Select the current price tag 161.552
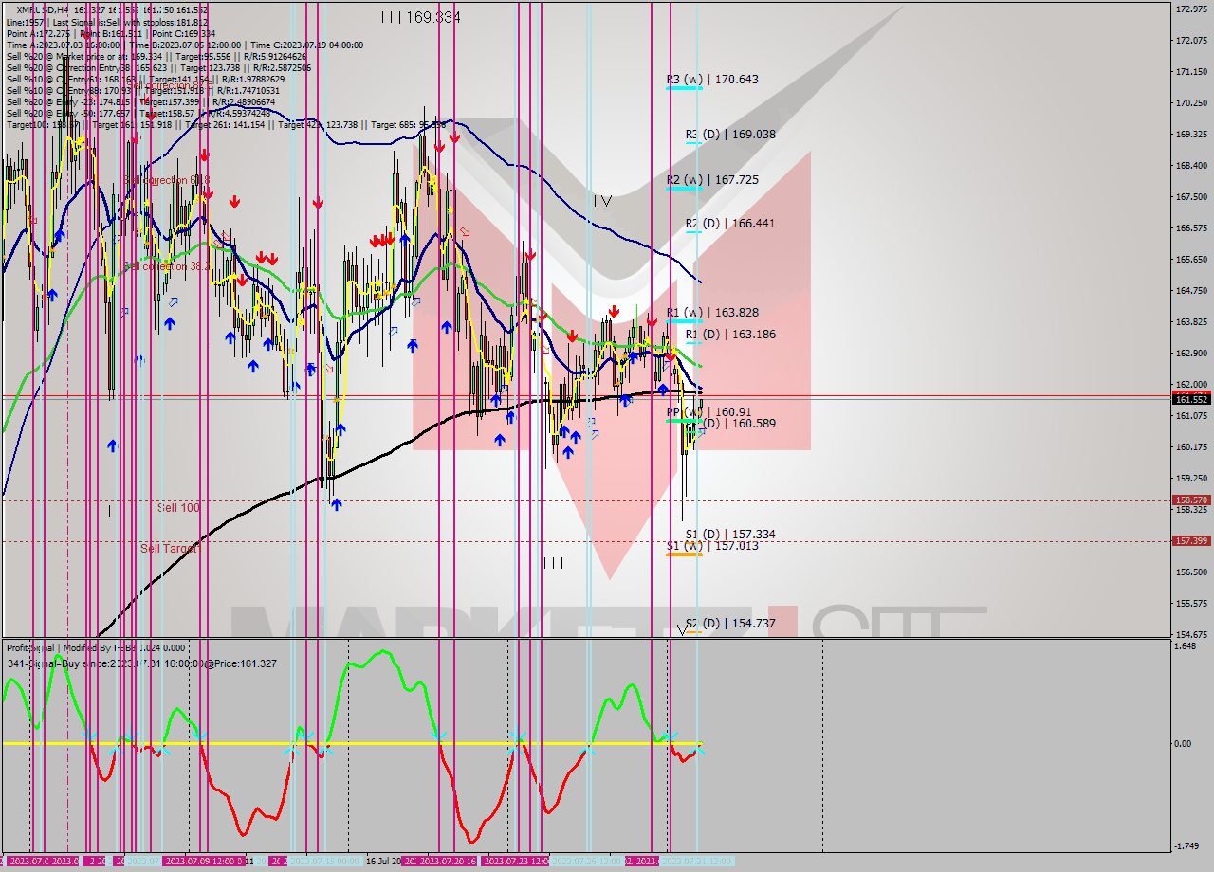This screenshot has width=1214, height=872. [x=1191, y=399]
